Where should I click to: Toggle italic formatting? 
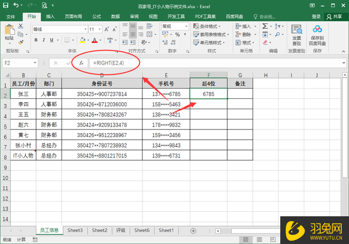click(44, 40)
